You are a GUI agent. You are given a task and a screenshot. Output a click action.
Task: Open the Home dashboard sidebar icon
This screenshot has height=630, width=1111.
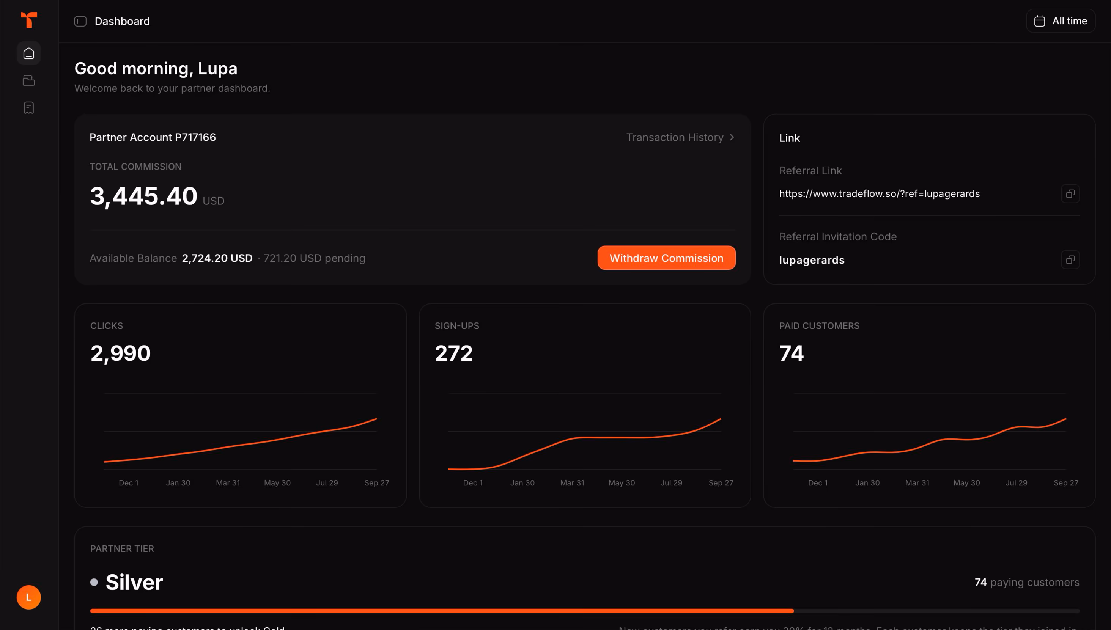(29, 53)
